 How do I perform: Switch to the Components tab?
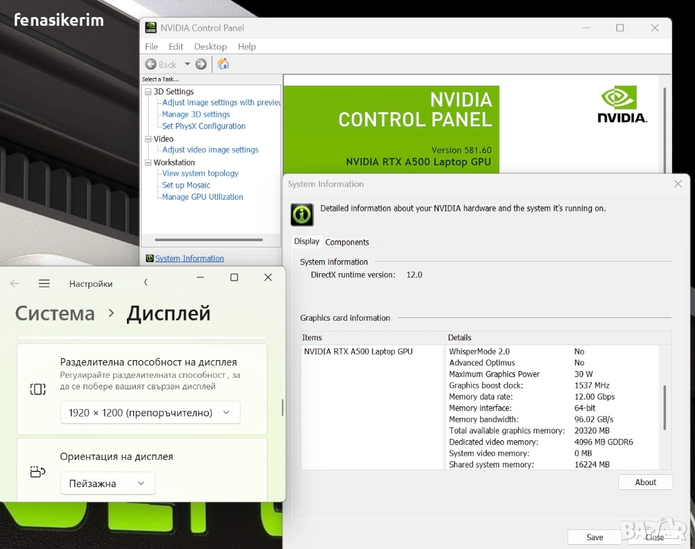(347, 242)
